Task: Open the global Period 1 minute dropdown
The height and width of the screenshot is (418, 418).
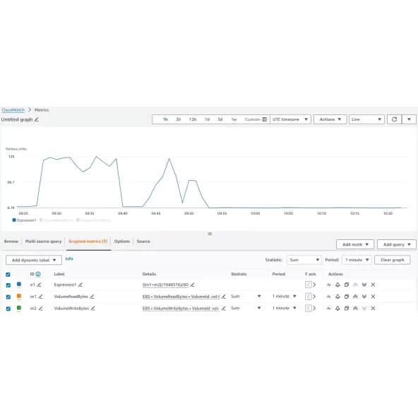Action: point(357,260)
